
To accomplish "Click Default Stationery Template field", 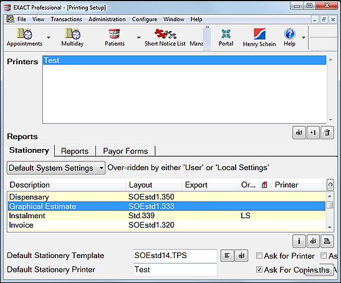I will [x=175, y=256].
